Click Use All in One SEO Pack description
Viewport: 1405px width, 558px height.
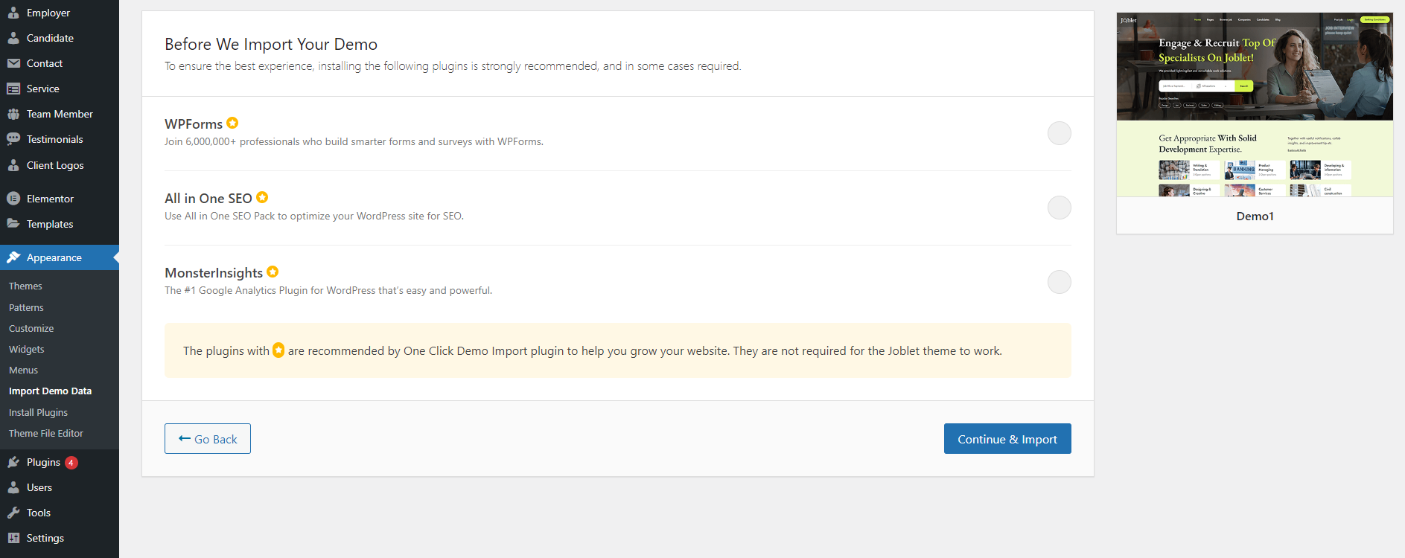point(314,216)
